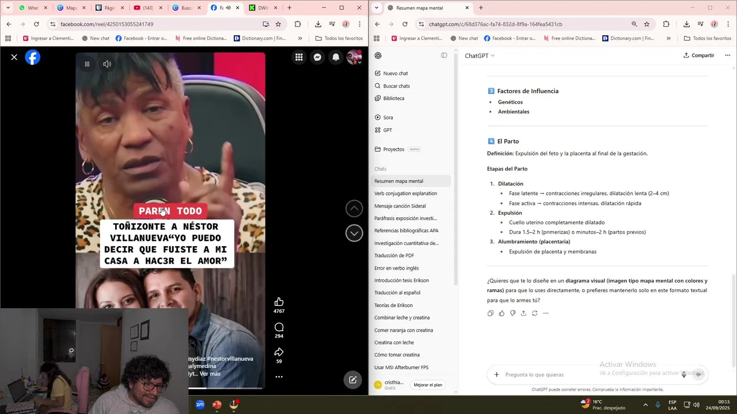
Task: Bookmark Facebook page with star icon
Action: click(278, 24)
